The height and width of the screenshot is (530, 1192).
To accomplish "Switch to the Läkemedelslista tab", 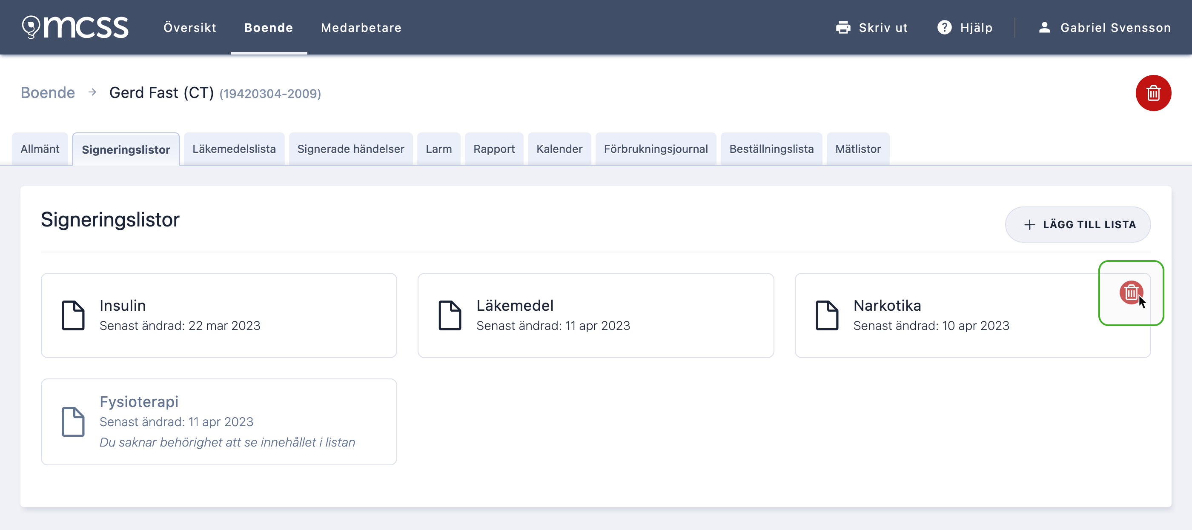I will pyautogui.click(x=234, y=149).
